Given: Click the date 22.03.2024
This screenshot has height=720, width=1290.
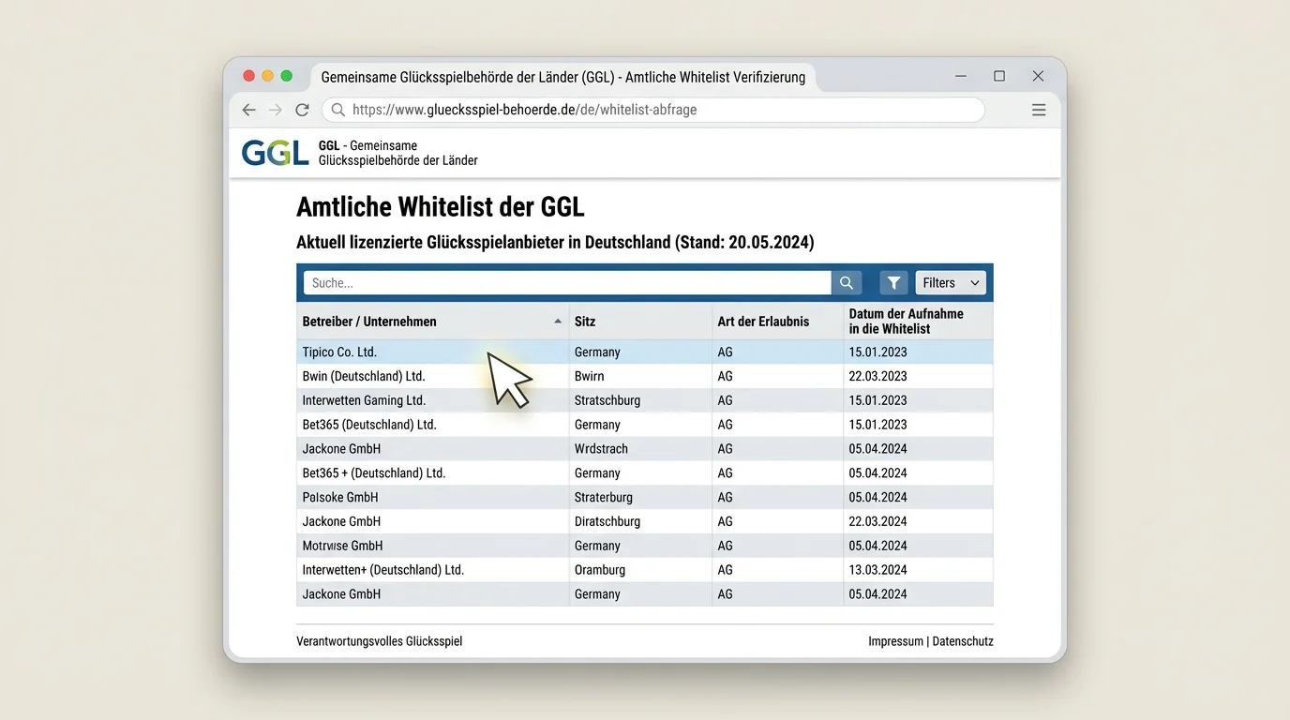Looking at the screenshot, I should 877,521.
